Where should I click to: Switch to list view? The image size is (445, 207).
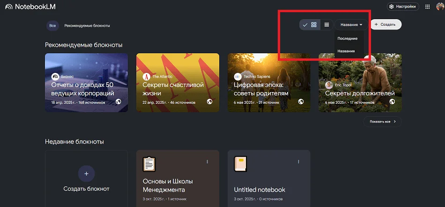click(x=326, y=25)
